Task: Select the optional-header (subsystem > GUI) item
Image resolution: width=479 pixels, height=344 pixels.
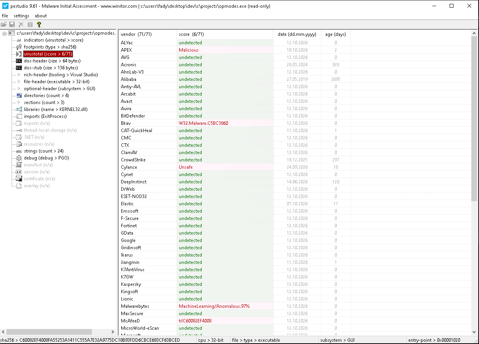Action: (59, 89)
